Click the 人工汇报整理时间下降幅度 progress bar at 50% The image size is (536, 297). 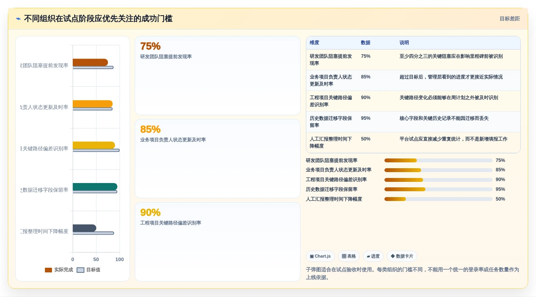pyautogui.click(x=438, y=199)
